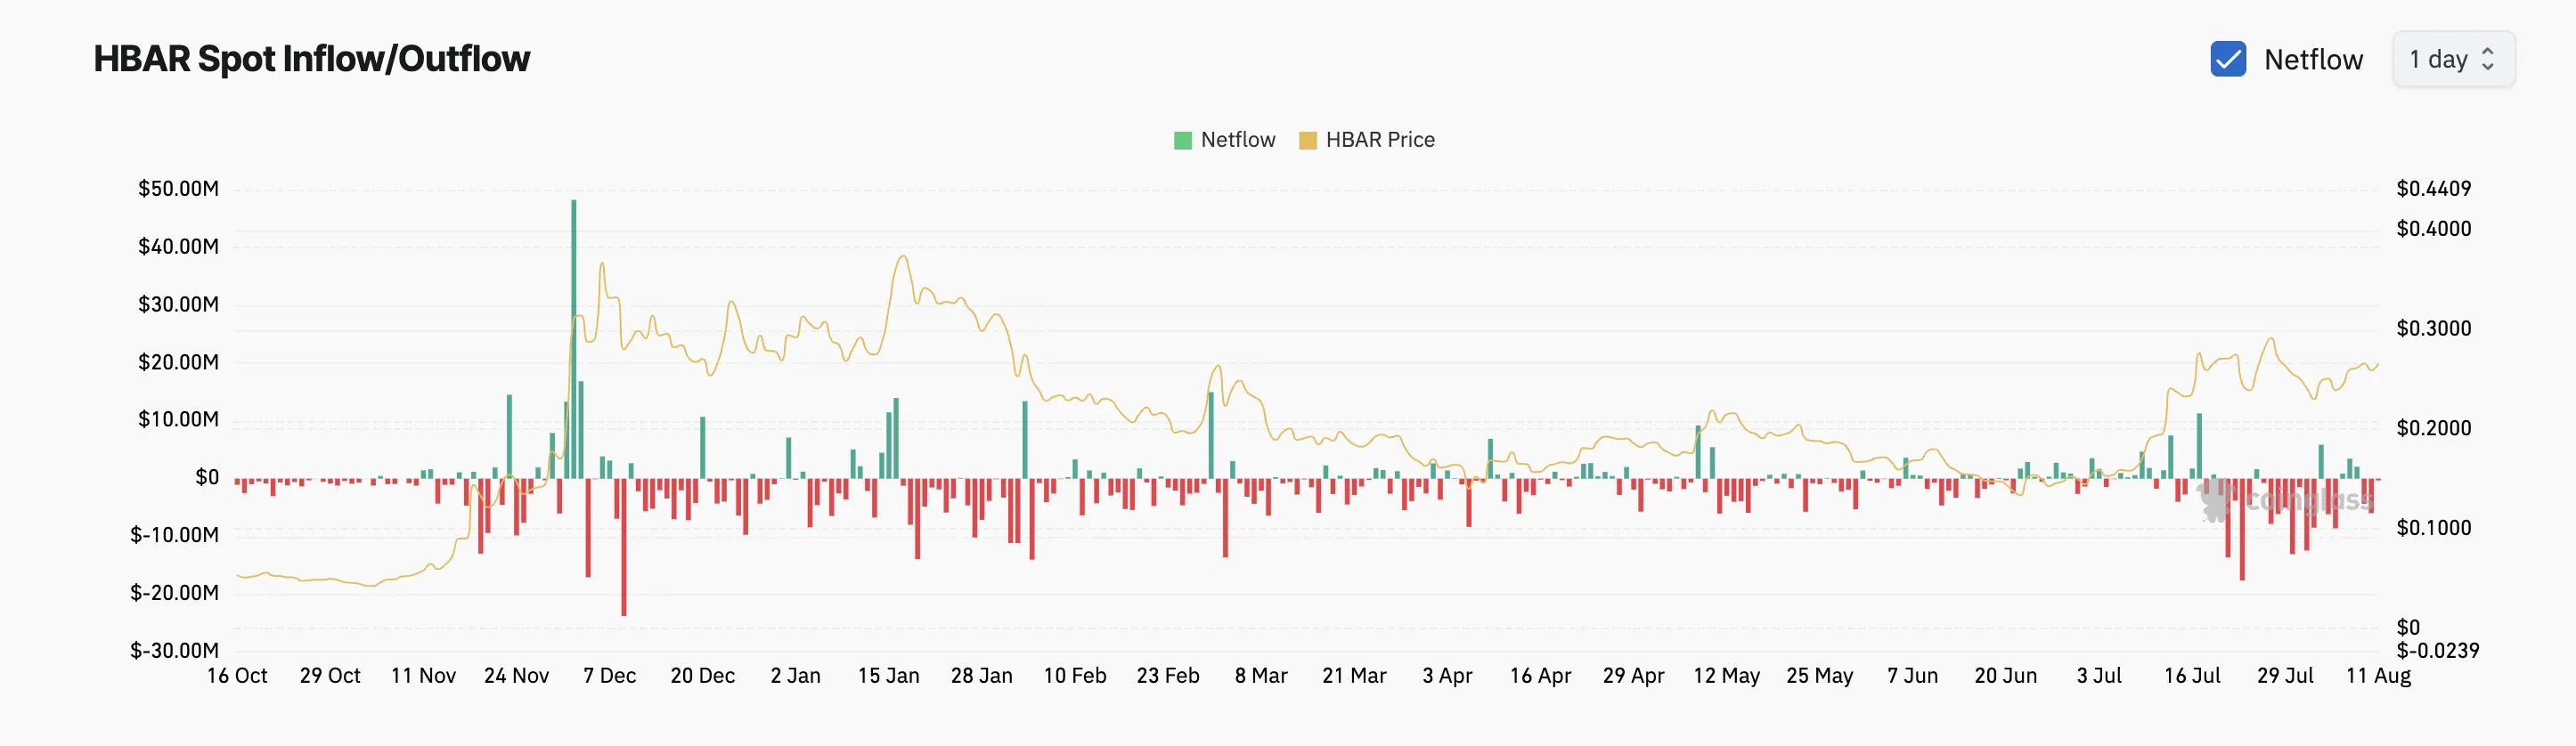Viewport: 2576px width, 746px height.
Task: Click the green Netflow legend swatch
Action: pos(1183,140)
